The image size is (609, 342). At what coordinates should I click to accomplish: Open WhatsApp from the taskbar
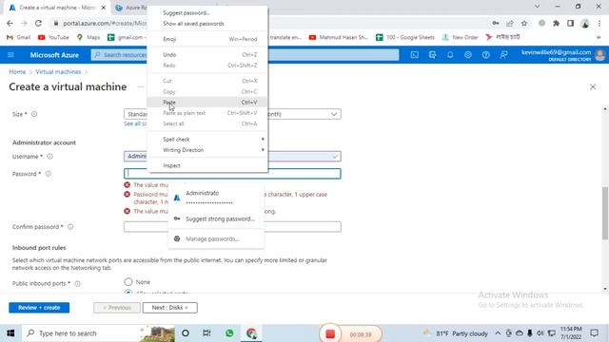click(x=229, y=333)
